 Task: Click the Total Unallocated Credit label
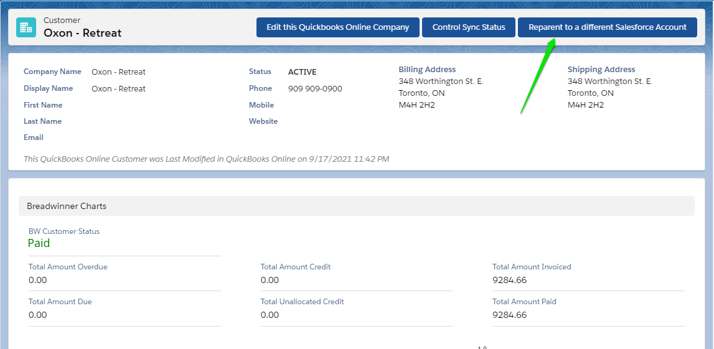coord(303,302)
